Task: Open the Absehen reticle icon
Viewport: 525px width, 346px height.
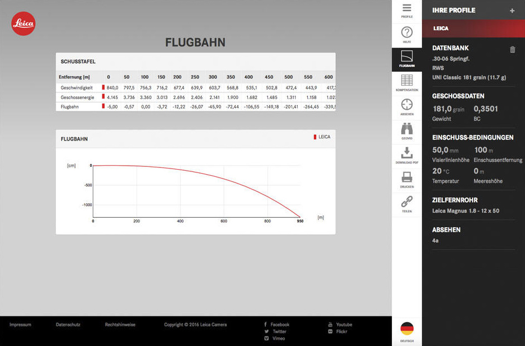Action: coord(407,105)
